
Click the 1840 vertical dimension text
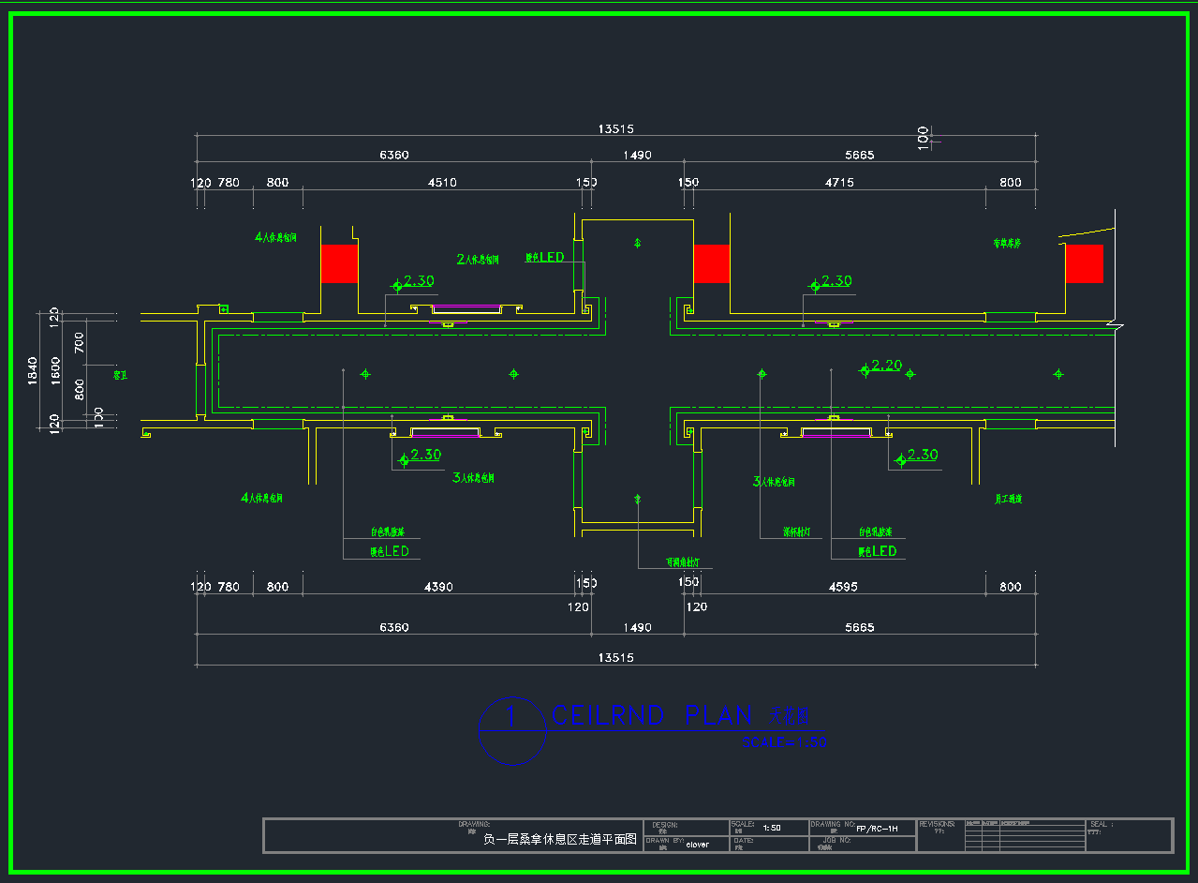point(33,370)
